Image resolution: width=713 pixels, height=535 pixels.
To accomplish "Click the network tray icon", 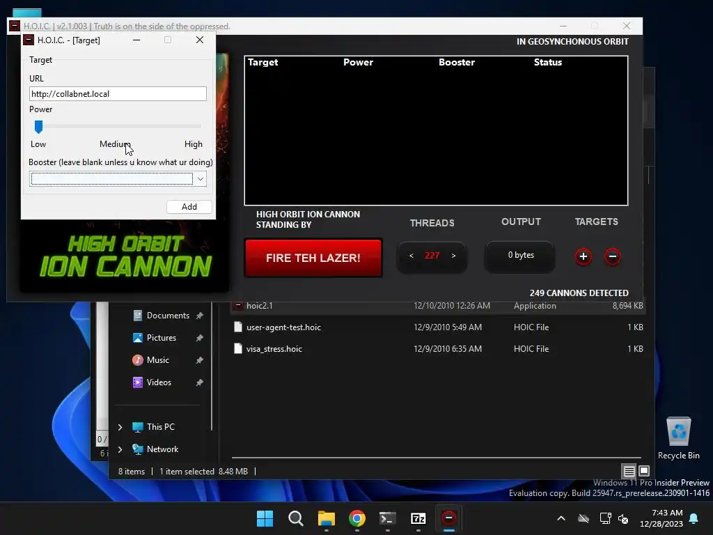I will (605, 518).
